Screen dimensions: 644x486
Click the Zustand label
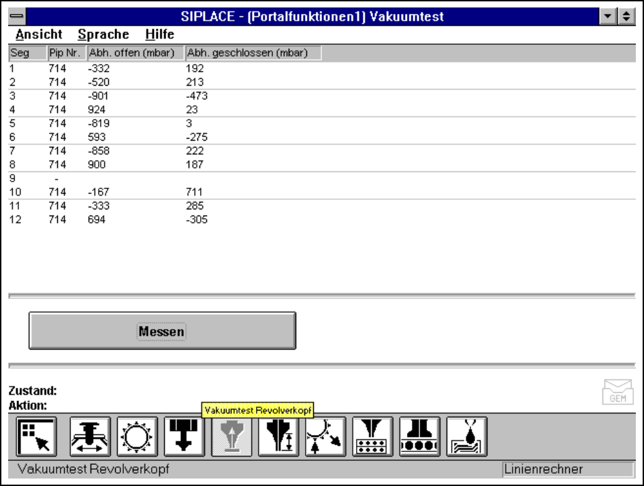coord(33,390)
